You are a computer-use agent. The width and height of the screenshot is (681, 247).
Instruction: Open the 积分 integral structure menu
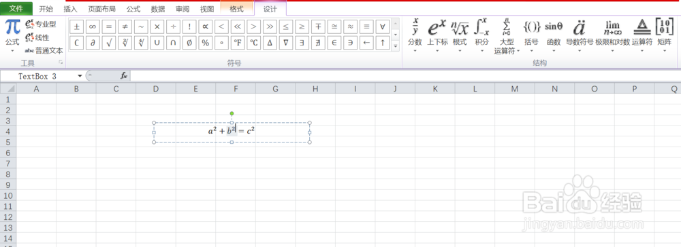pyautogui.click(x=482, y=35)
